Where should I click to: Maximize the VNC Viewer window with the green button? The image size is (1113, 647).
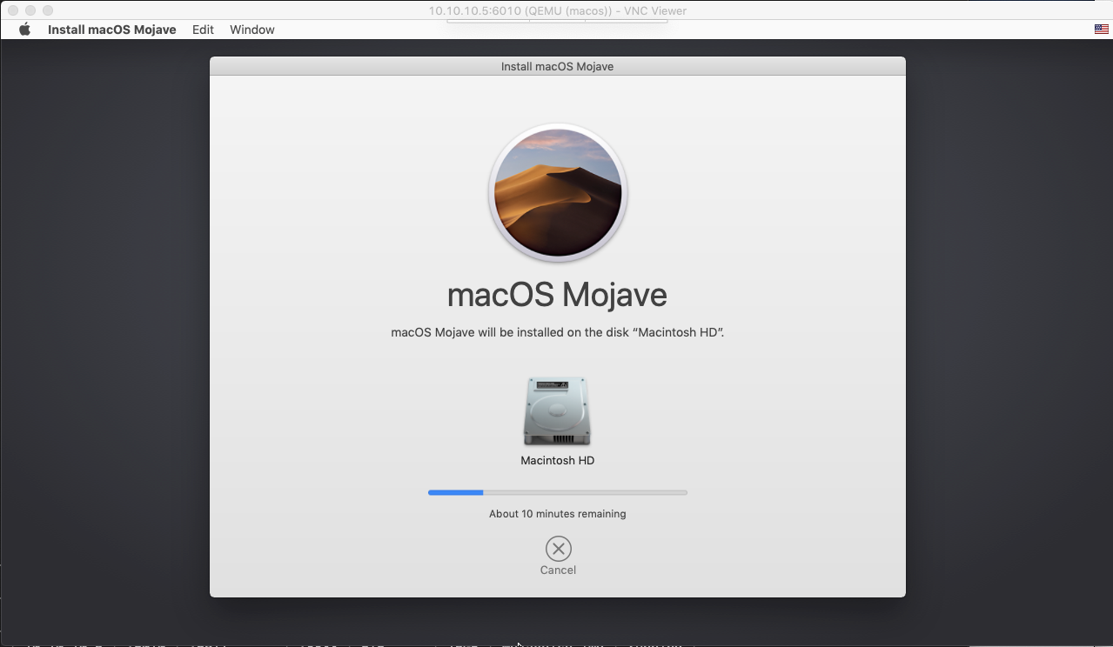47,10
